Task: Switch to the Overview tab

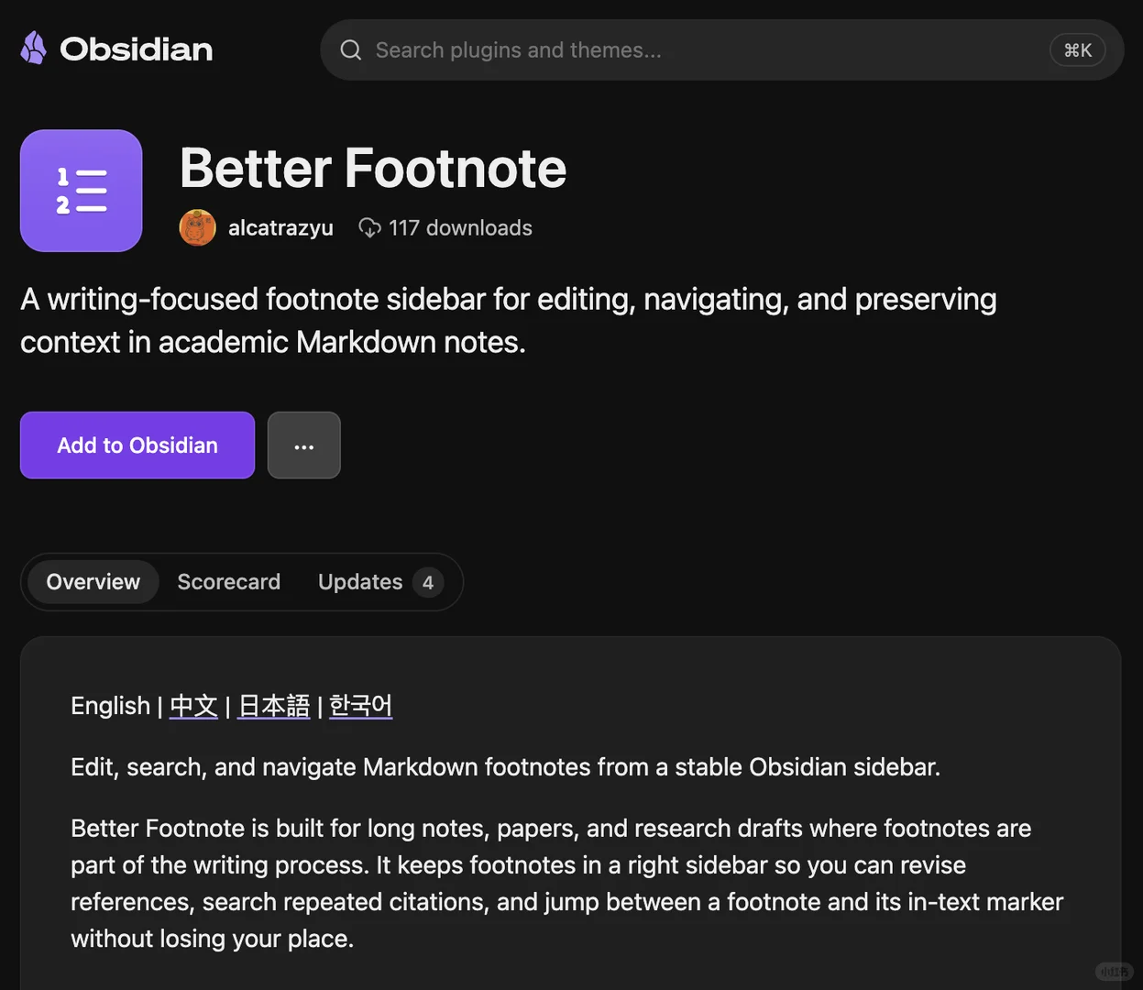Action: click(x=93, y=582)
